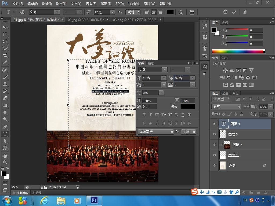Hide the 背景 layer
275x206 pixels.
pyautogui.click(x=214, y=166)
